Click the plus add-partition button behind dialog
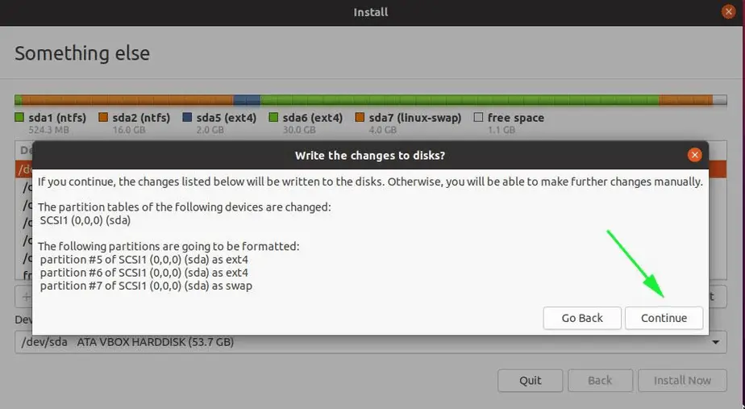The width and height of the screenshot is (745, 409). [25, 297]
